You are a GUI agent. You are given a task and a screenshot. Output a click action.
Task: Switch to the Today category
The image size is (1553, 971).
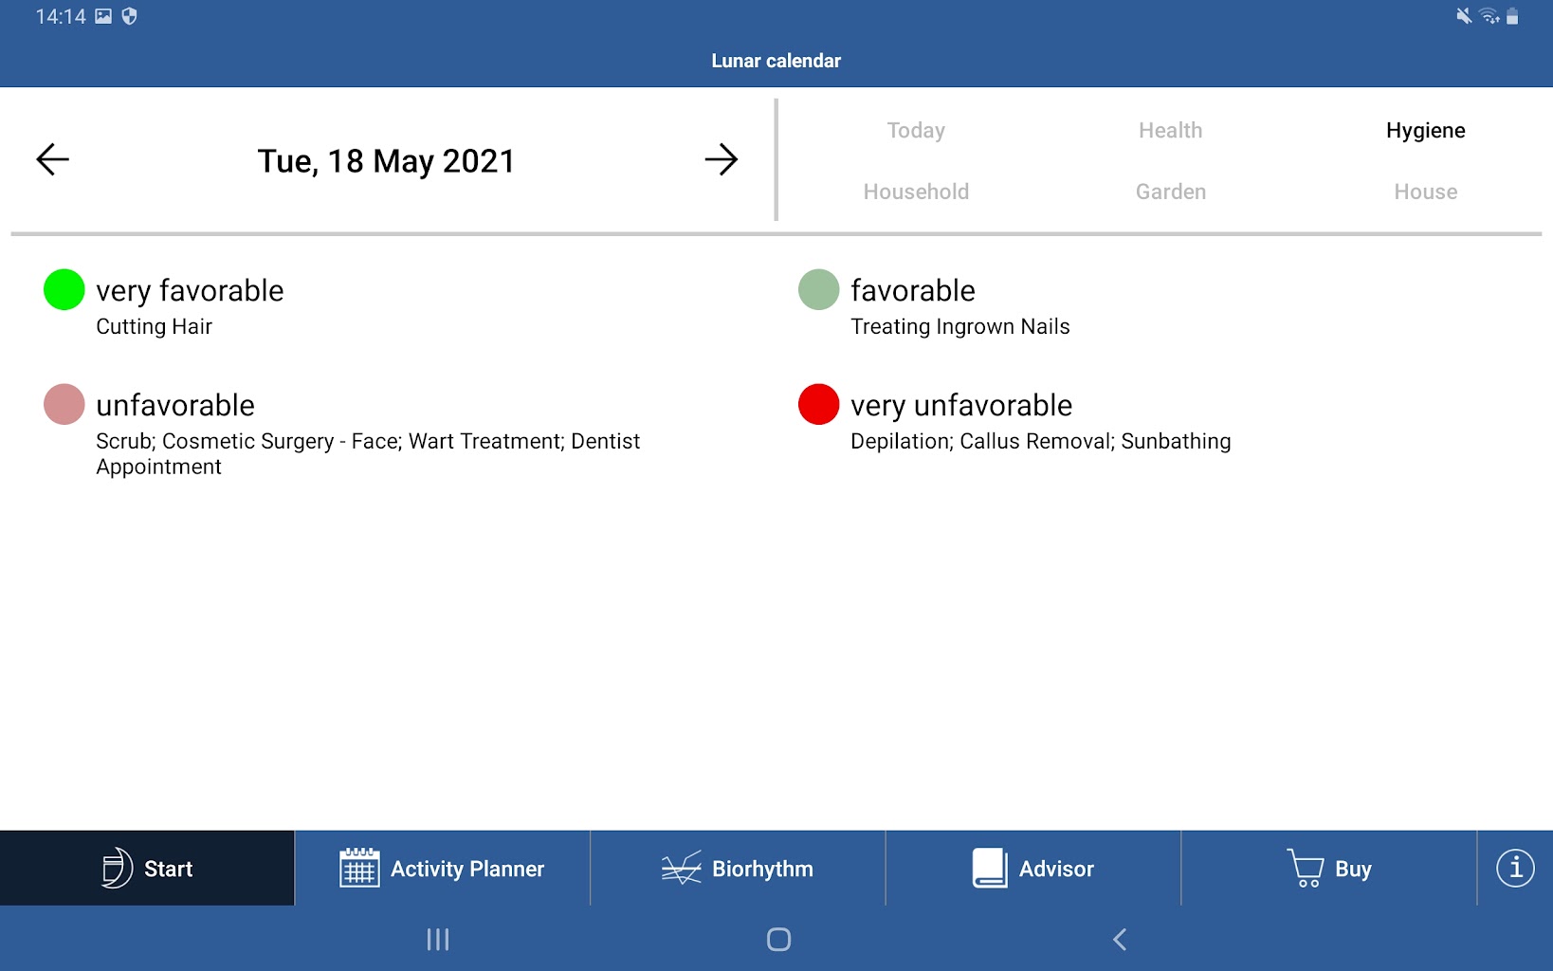click(916, 131)
